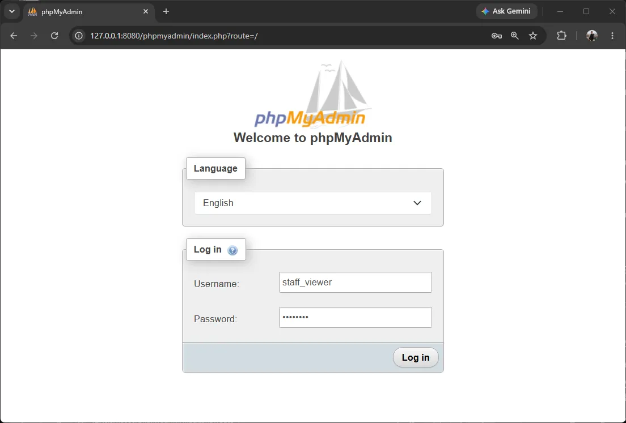
Task: Close the phpMyAdmin tab
Action: click(x=146, y=11)
